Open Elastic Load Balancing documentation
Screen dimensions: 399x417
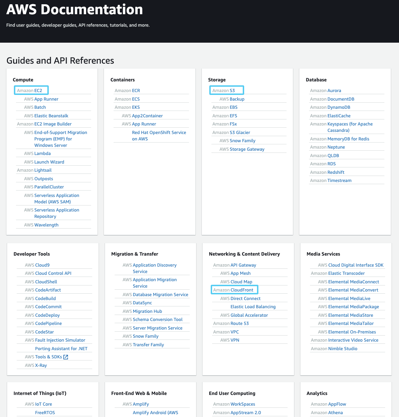(x=253, y=307)
